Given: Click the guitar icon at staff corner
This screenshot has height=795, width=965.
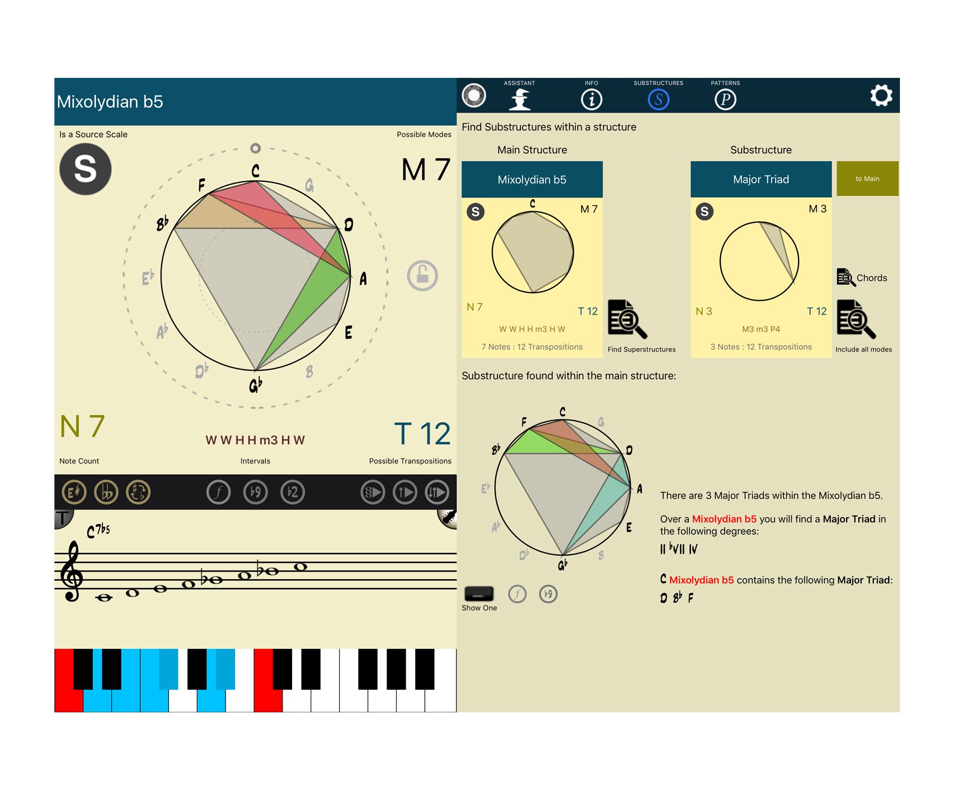Looking at the screenshot, I should [x=448, y=518].
